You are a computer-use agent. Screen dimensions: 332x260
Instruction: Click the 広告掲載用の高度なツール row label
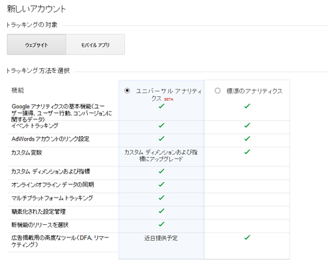point(60,241)
